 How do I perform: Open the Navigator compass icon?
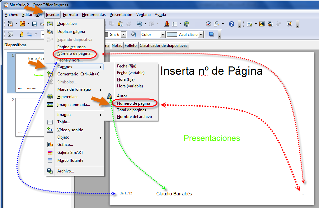[208, 24]
